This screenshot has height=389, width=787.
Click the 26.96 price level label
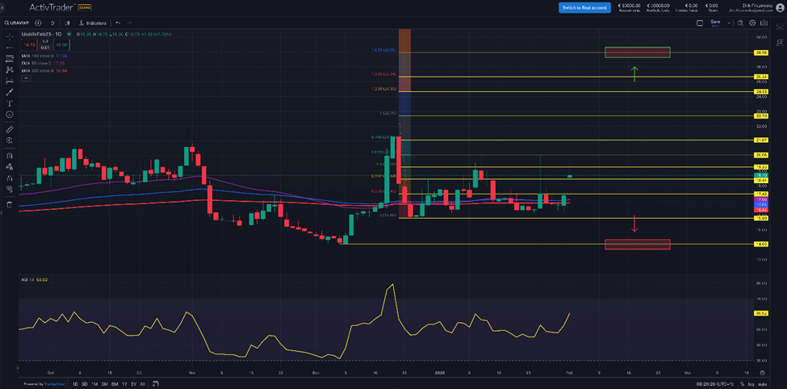761,52
